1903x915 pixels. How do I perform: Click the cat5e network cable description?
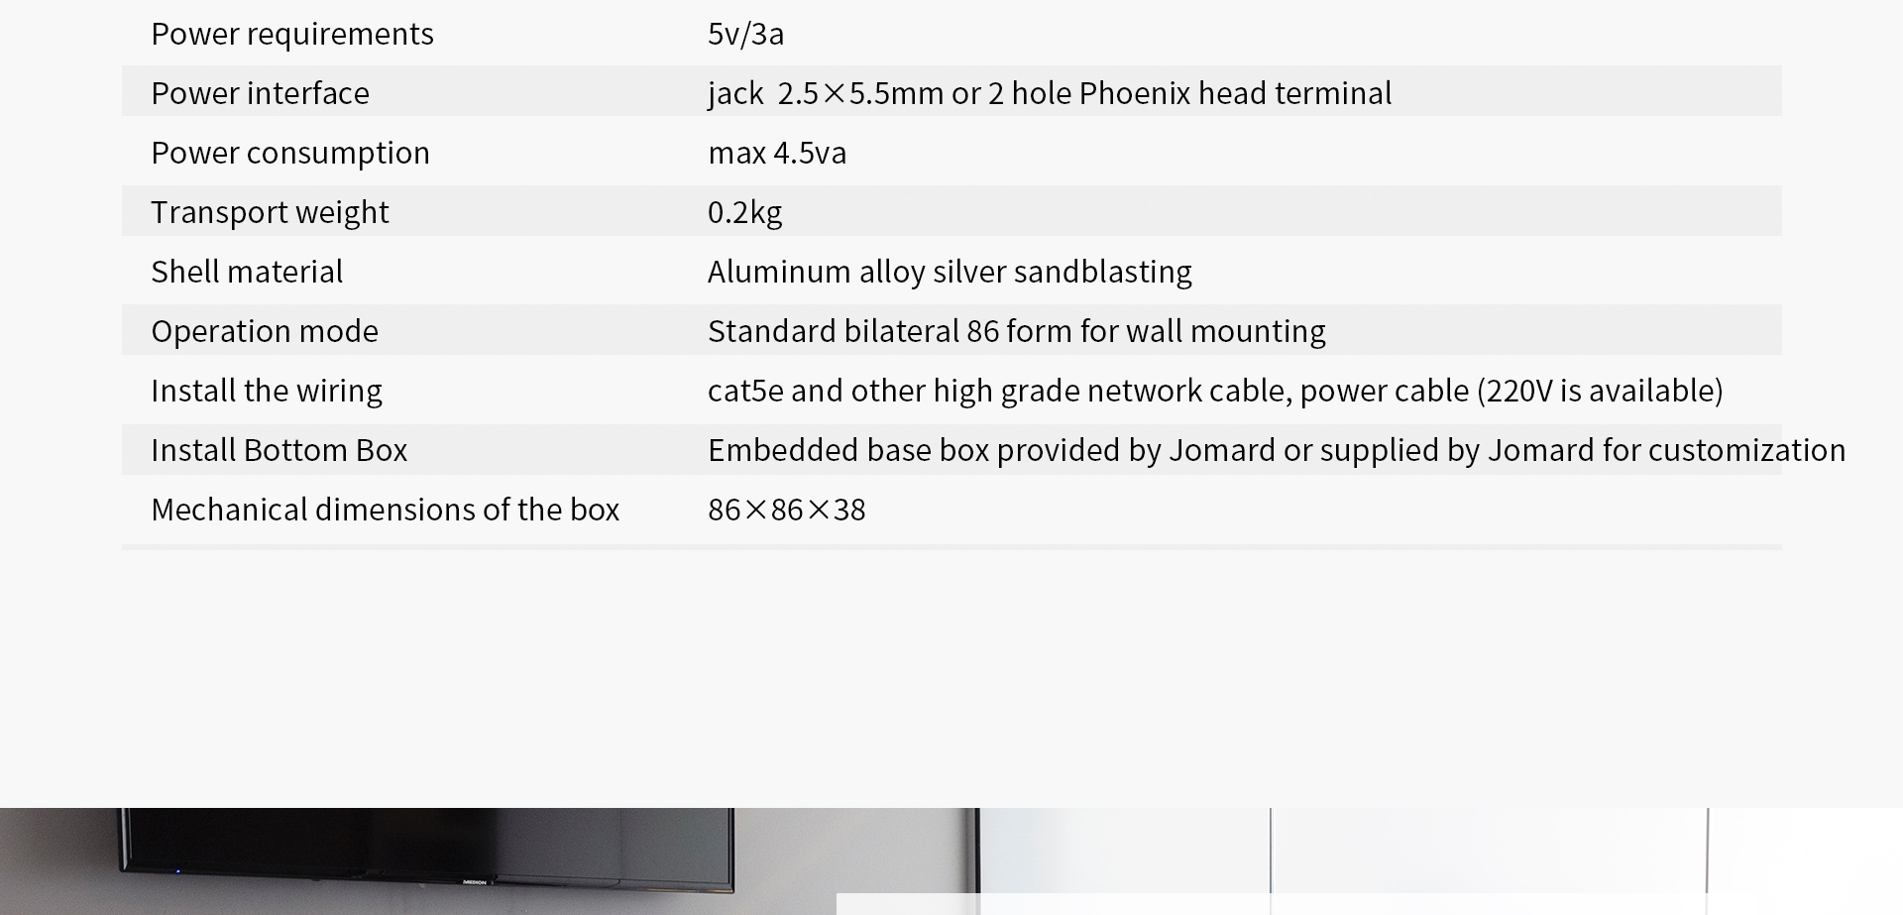tap(1215, 391)
